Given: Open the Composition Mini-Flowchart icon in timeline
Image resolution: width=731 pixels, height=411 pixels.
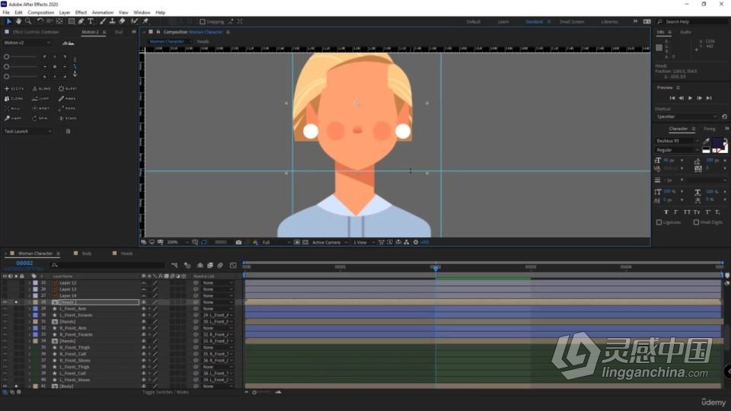Looking at the screenshot, I should click(174, 266).
